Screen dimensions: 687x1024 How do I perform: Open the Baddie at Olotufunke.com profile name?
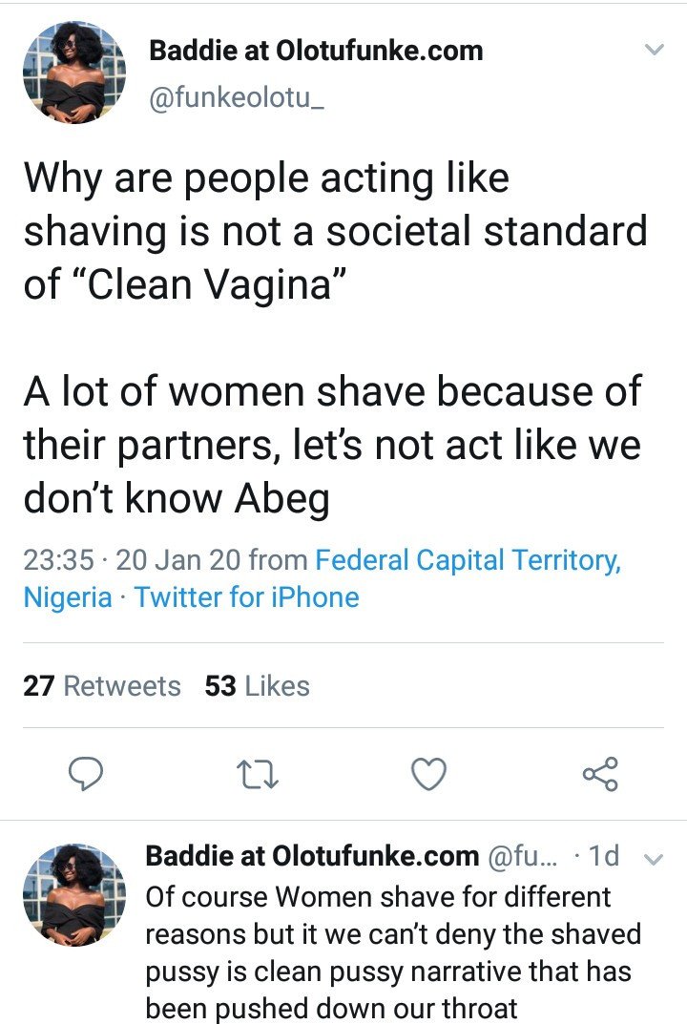[316, 51]
